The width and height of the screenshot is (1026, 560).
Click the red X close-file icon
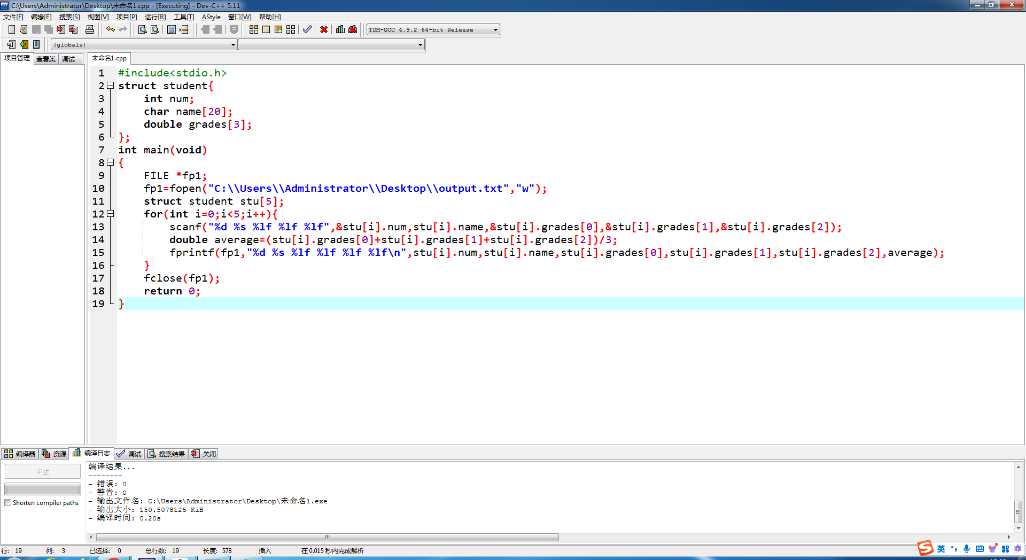[61, 29]
